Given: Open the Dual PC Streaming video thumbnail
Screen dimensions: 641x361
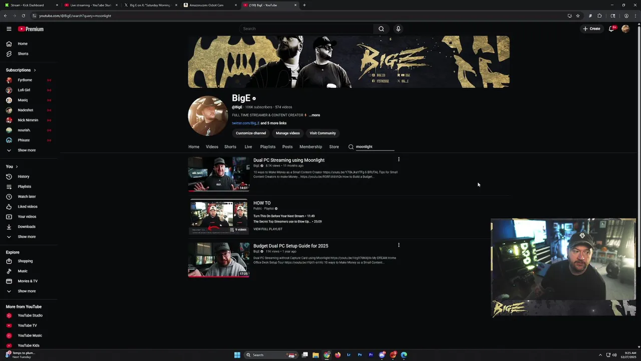Looking at the screenshot, I should (219, 174).
